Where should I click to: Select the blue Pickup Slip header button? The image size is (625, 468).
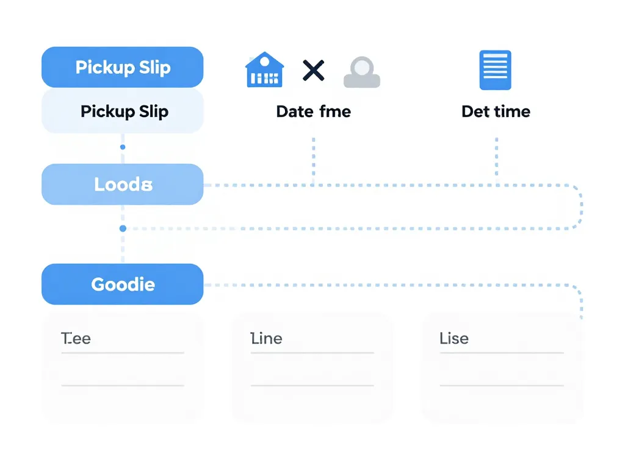coord(123,67)
